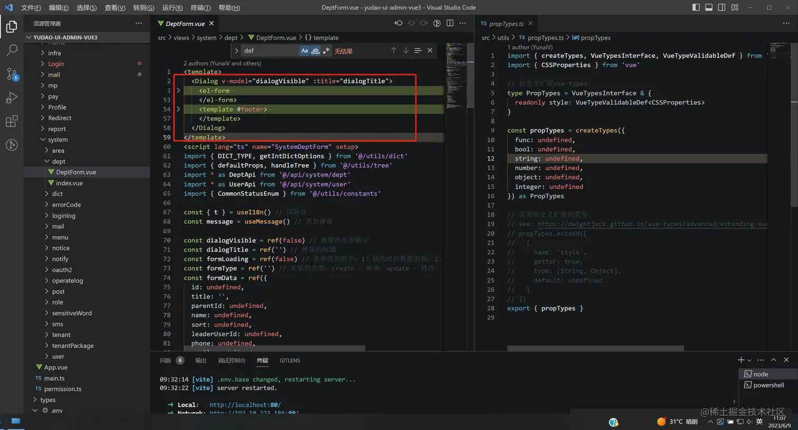This screenshot has width=798, height=430.
Task: Open terminal panel more actions menu
Action: point(761,360)
